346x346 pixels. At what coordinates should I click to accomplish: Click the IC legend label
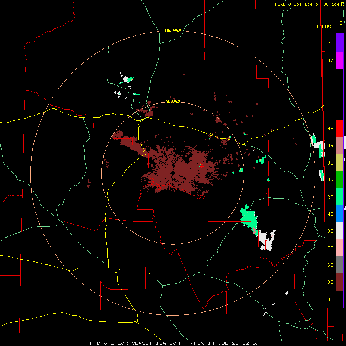[x=330, y=248]
